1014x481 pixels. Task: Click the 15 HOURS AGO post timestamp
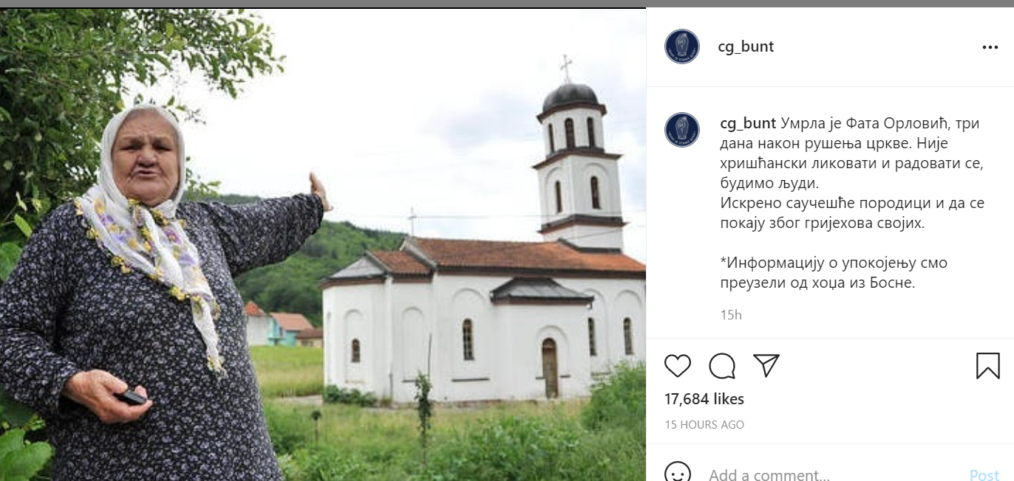[x=704, y=425]
